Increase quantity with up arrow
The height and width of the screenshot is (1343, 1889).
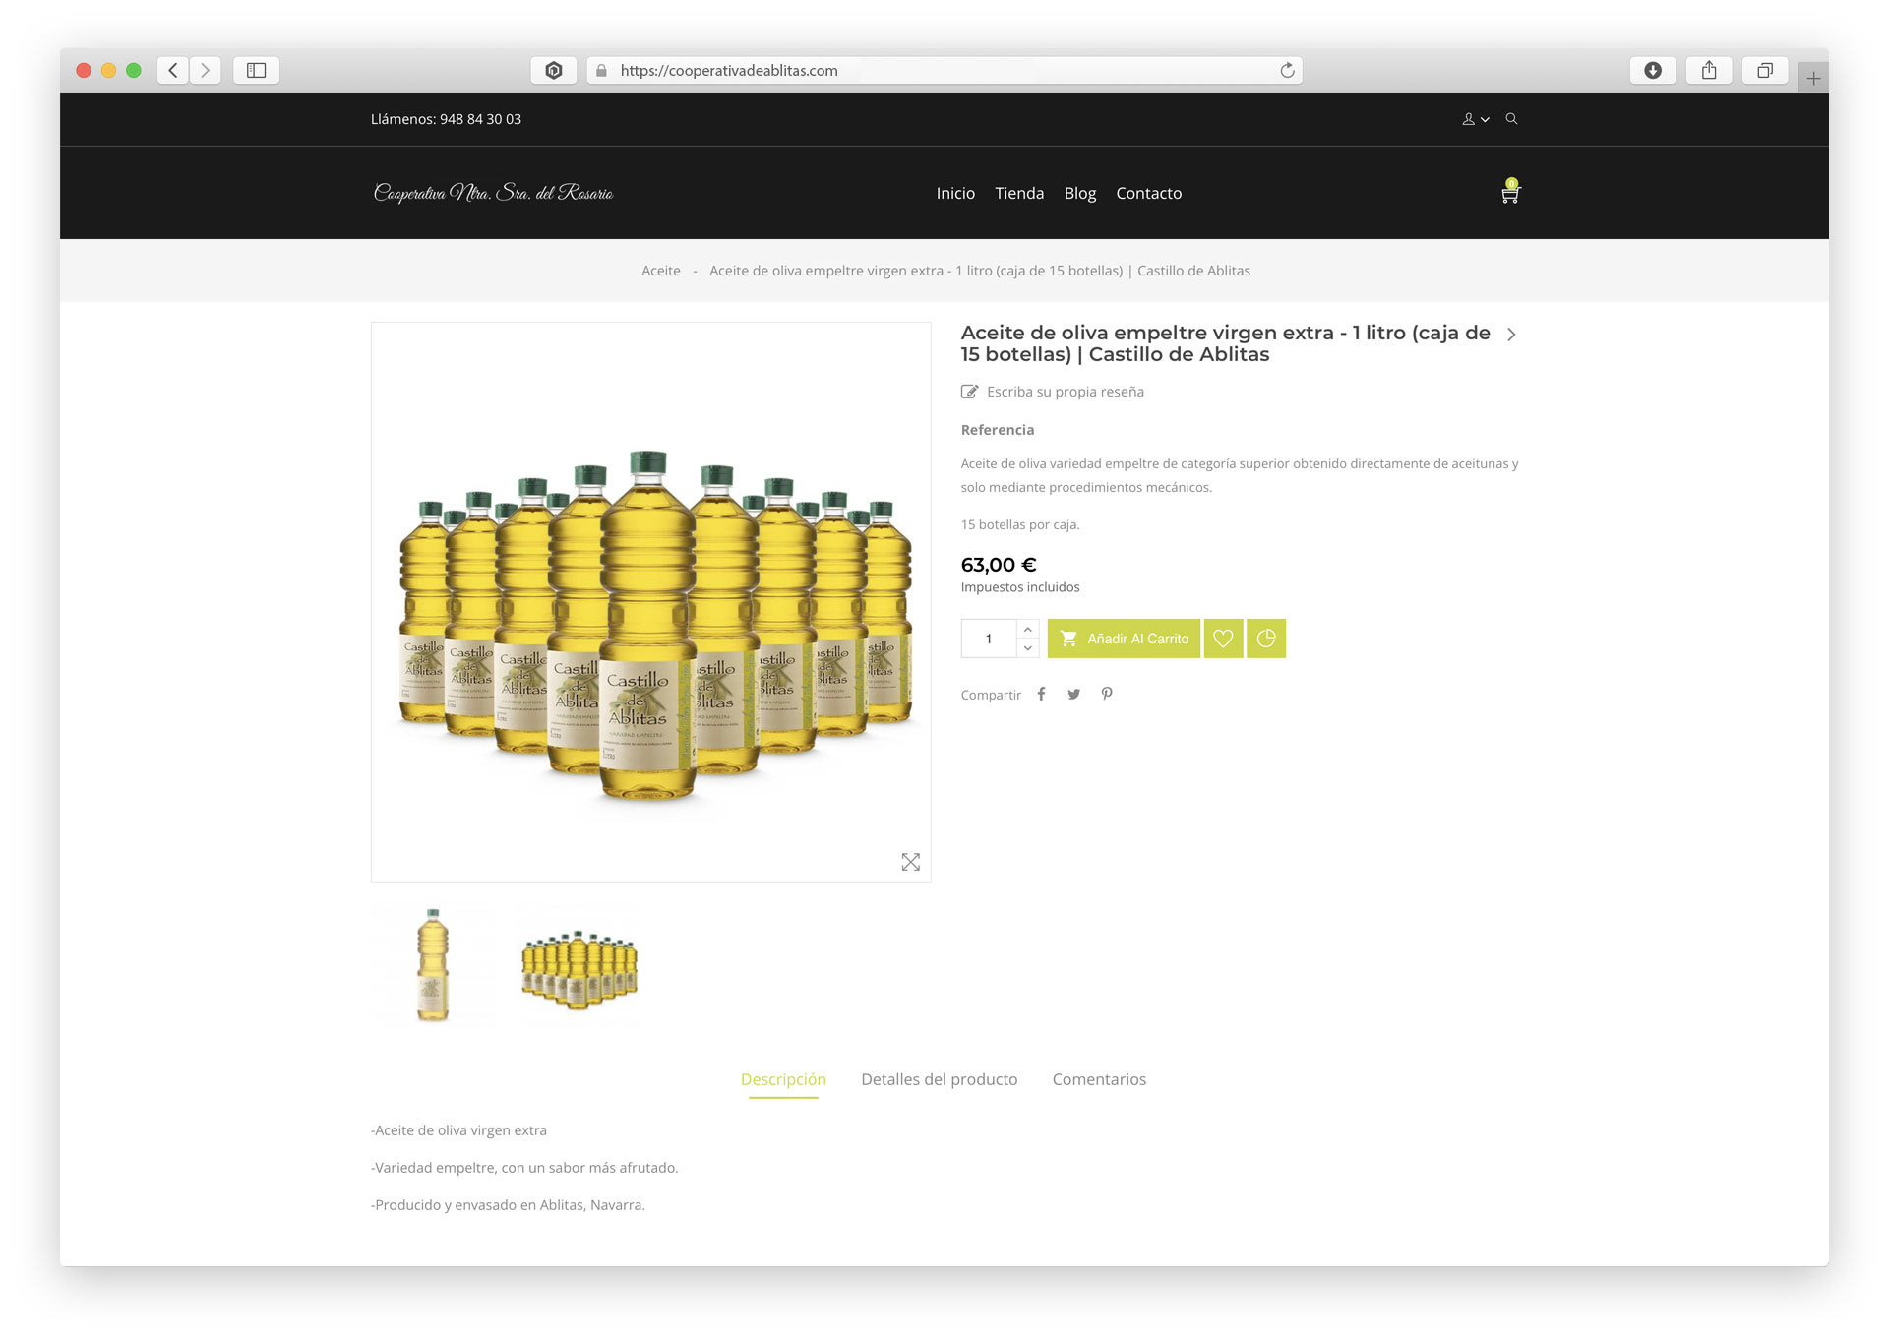coord(1028,629)
